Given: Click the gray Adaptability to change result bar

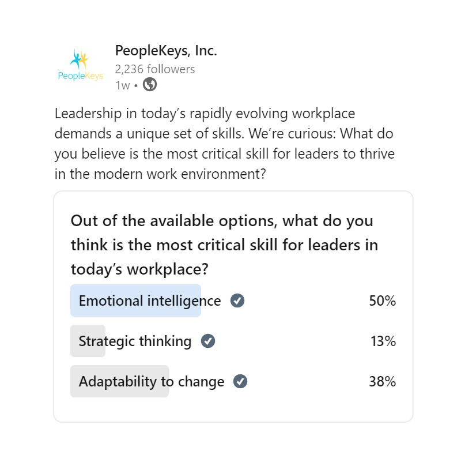Looking at the screenshot, I should click(119, 381).
